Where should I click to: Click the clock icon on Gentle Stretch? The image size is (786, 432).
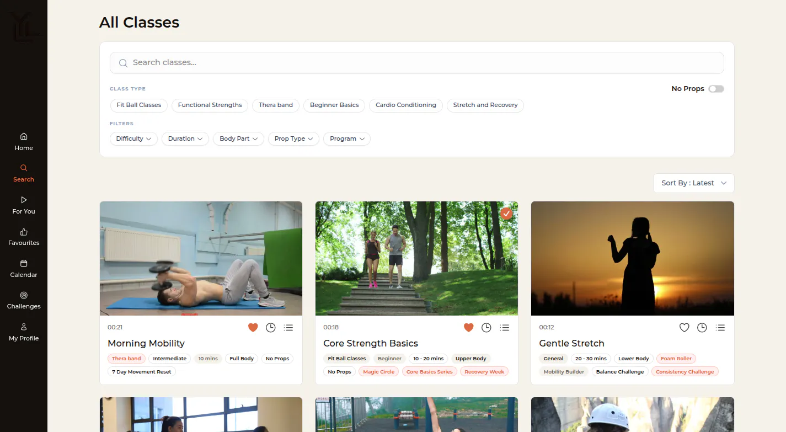click(702, 328)
